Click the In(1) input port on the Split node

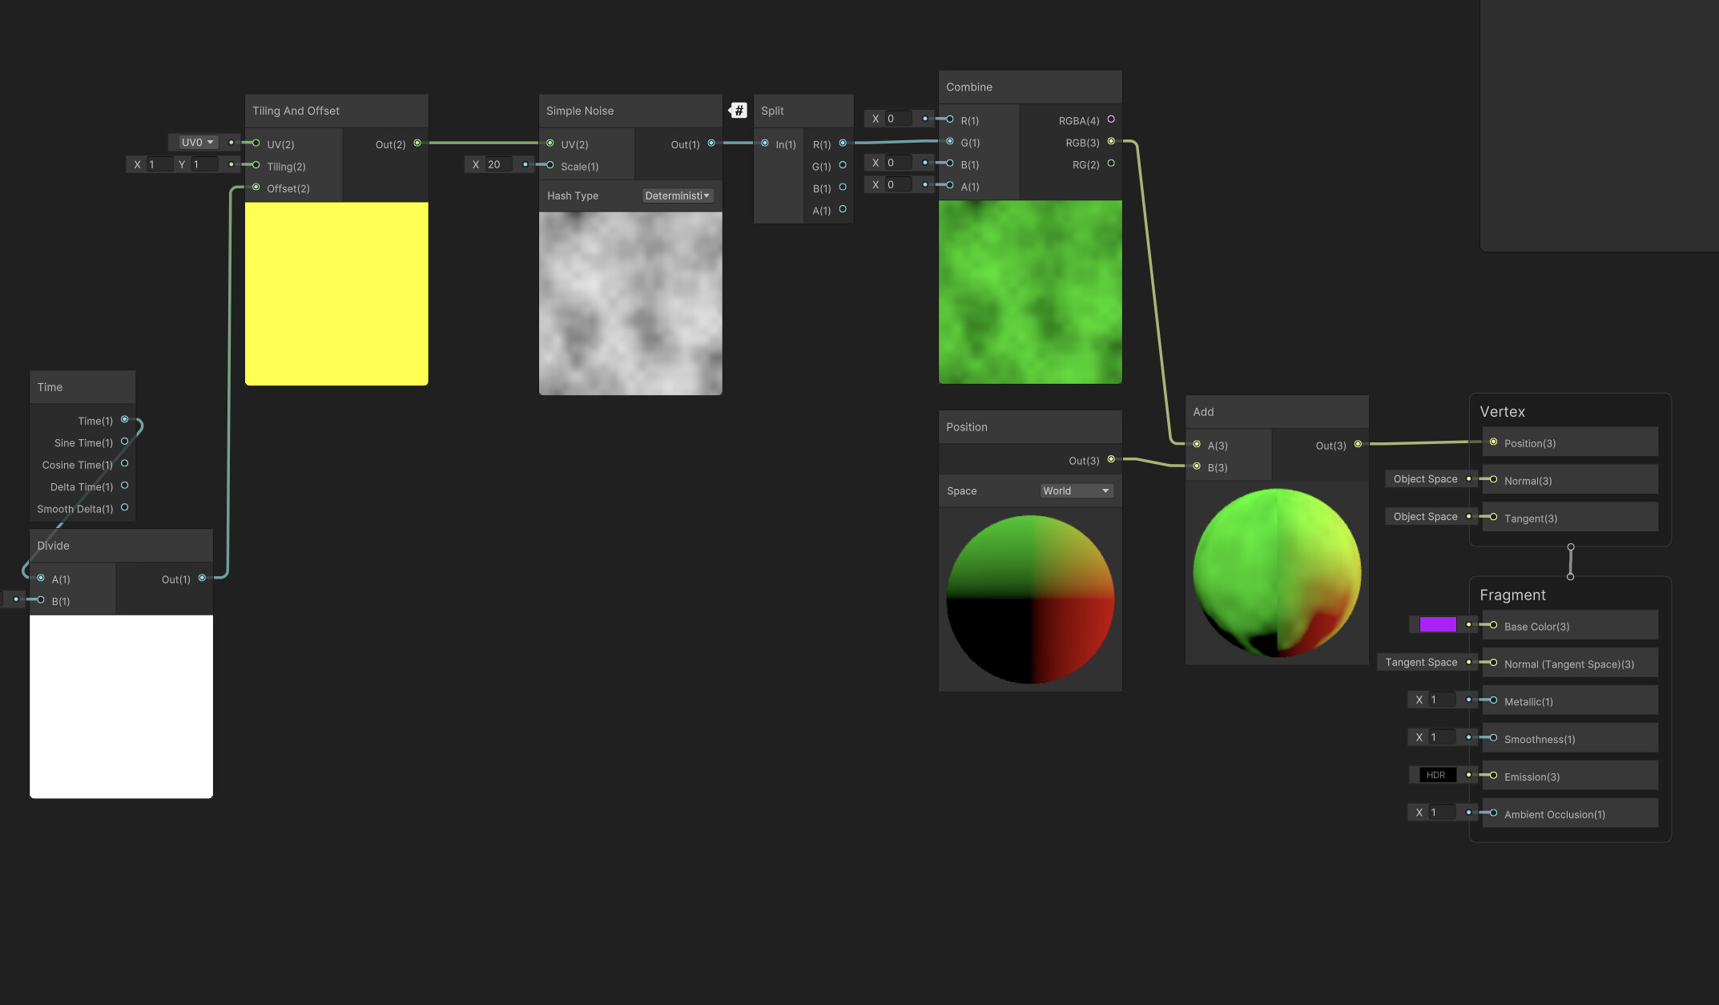point(766,143)
